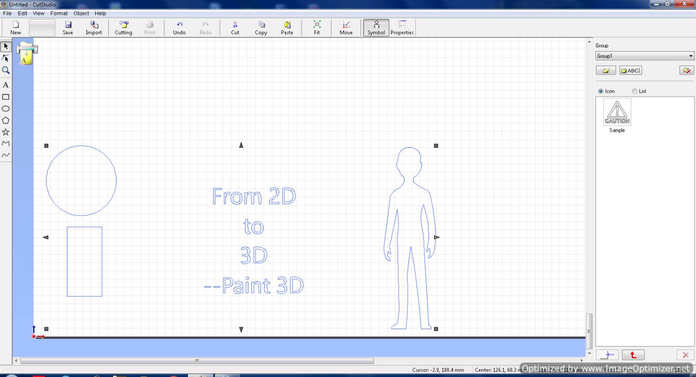Click the delete group button

click(686, 70)
